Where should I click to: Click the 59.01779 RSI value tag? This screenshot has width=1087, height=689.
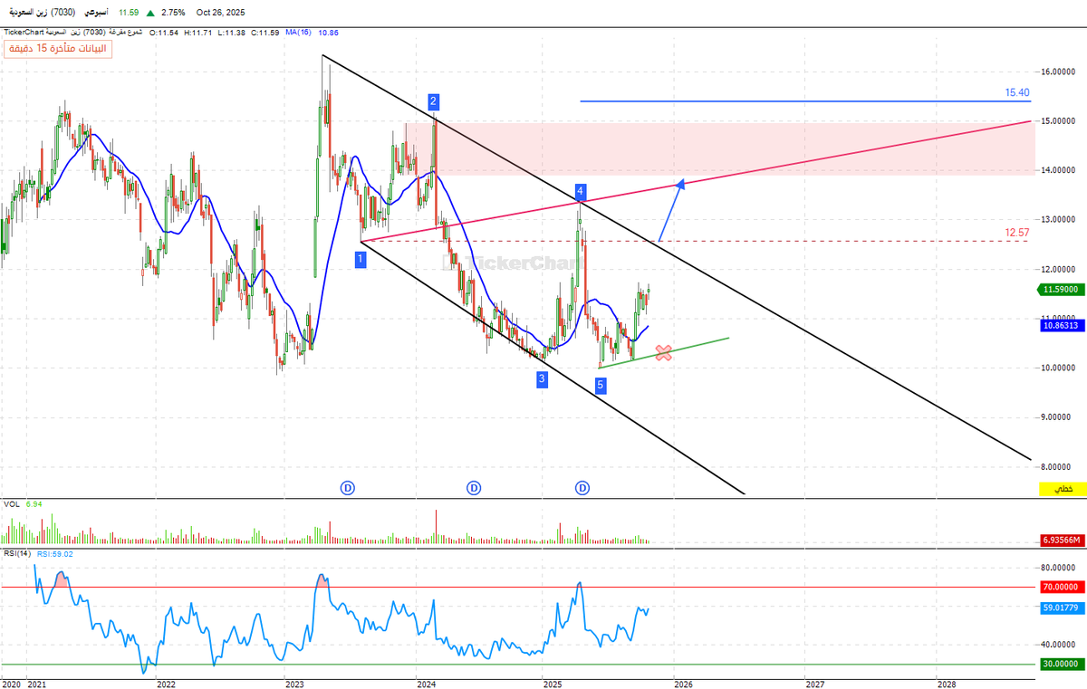coord(1061,609)
